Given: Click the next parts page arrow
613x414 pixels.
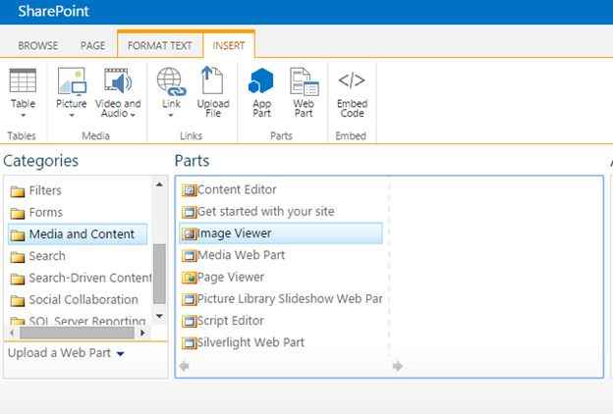Looking at the screenshot, I should (x=398, y=366).
